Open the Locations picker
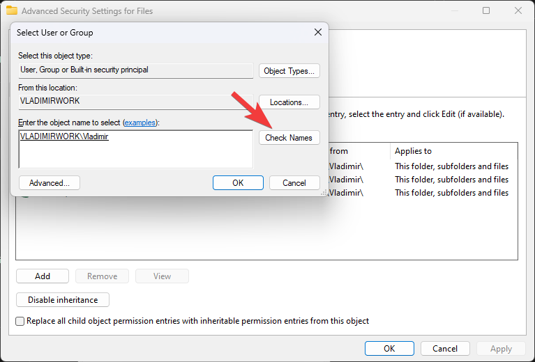The width and height of the screenshot is (535, 362). point(289,102)
